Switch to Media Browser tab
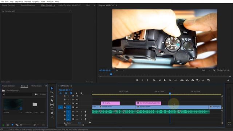 point(36,86)
